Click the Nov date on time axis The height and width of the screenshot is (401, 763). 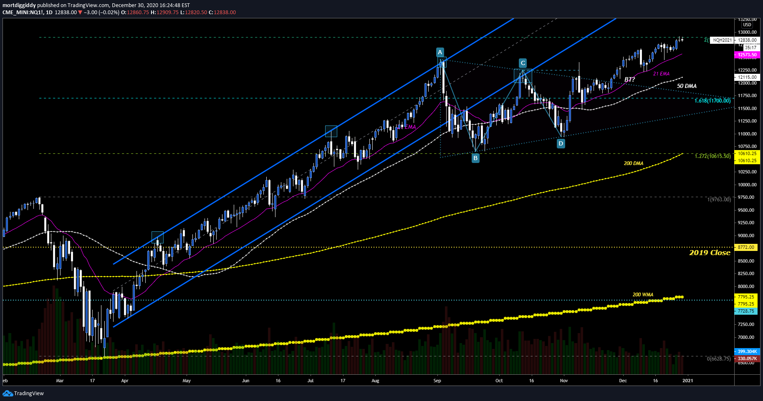(x=564, y=381)
